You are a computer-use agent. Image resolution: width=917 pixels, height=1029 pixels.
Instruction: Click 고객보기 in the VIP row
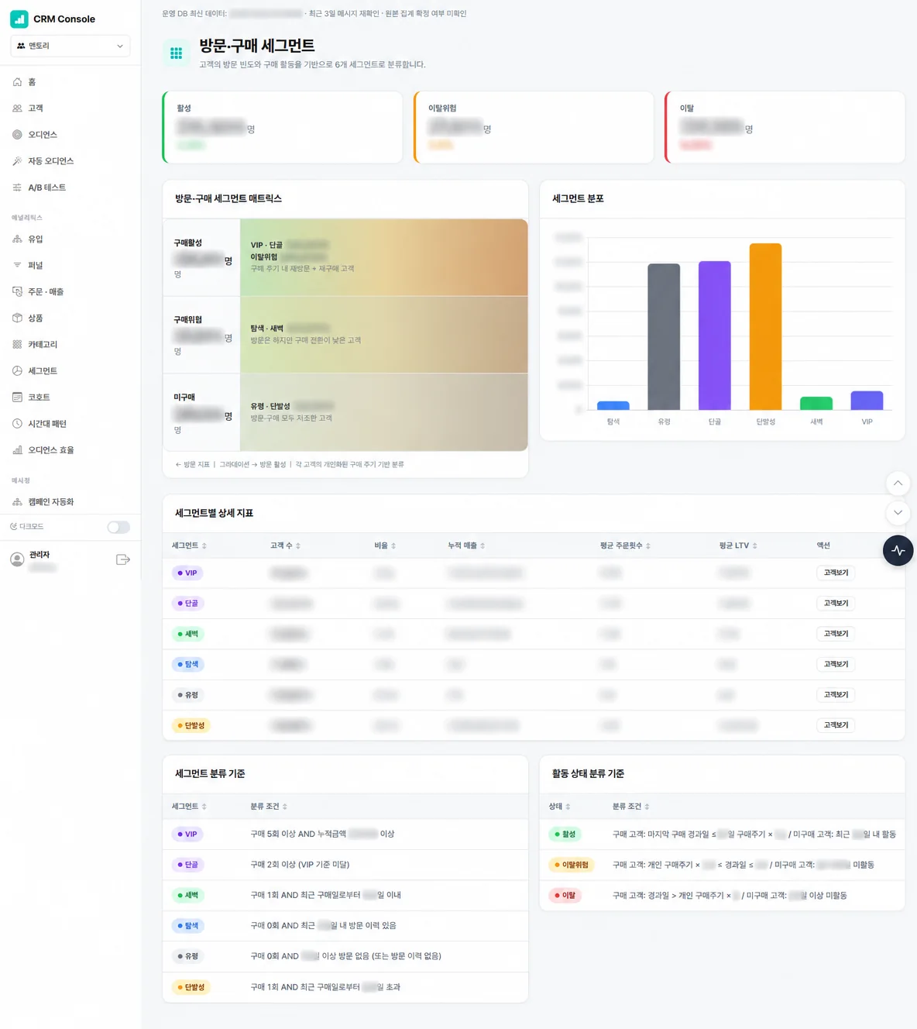[x=836, y=573]
